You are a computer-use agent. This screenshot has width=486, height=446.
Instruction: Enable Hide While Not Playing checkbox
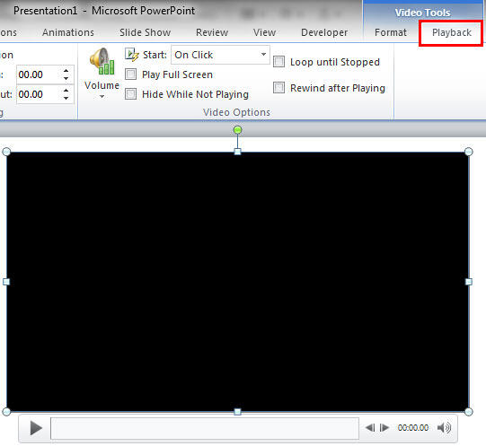pos(130,94)
